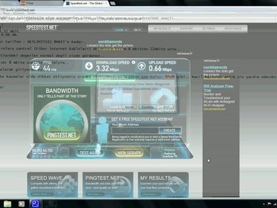Image resolution: width=277 pixels, height=208 pixels.
Task: Open the media player taskbar icon
Action: click(22, 204)
